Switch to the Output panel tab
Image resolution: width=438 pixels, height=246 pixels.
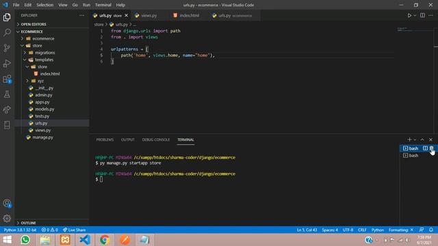tap(128, 139)
